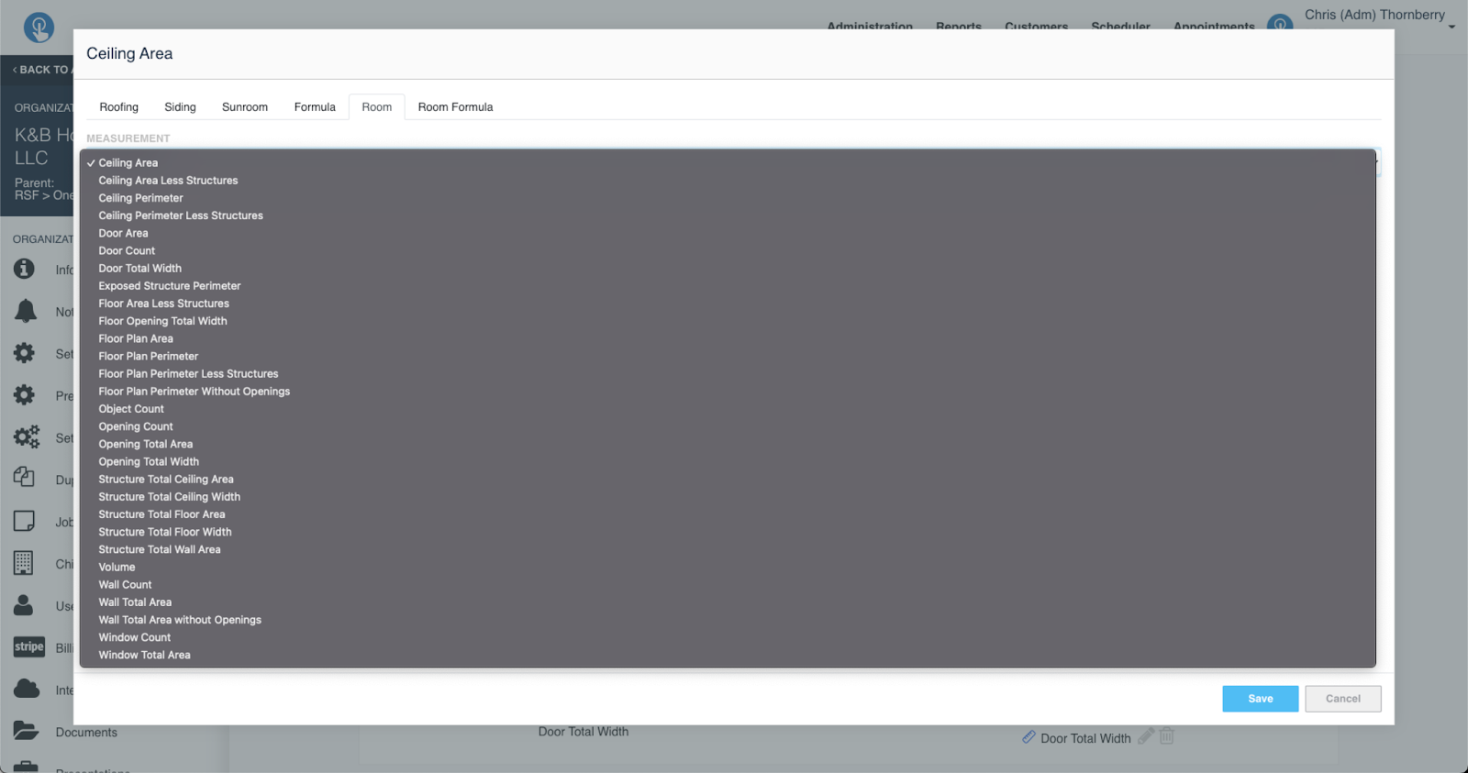The height and width of the screenshot is (773, 1468).
Task: Click the blue Save button
Action: pyautogui.click(x=1260, y=699)
